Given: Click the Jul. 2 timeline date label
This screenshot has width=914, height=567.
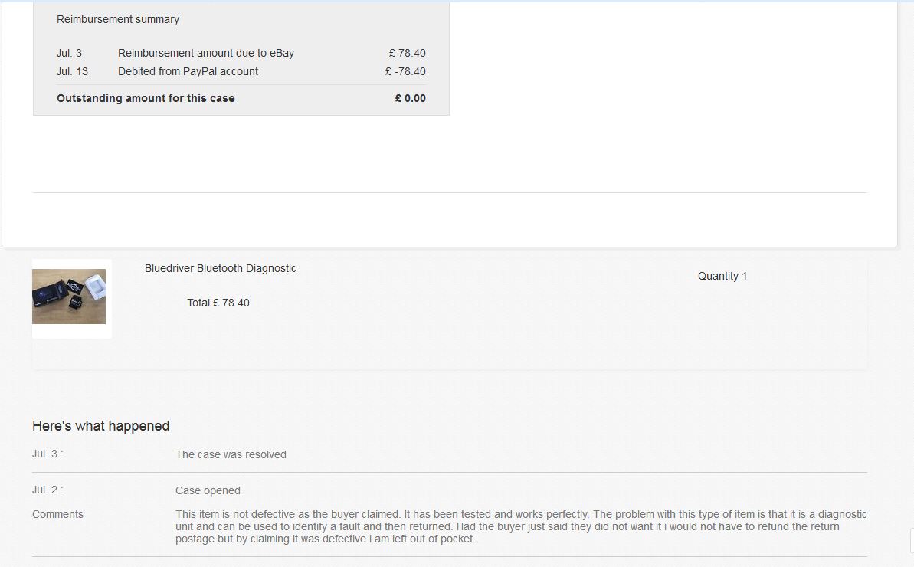Looking at the screenshot, I should point(48,490).
